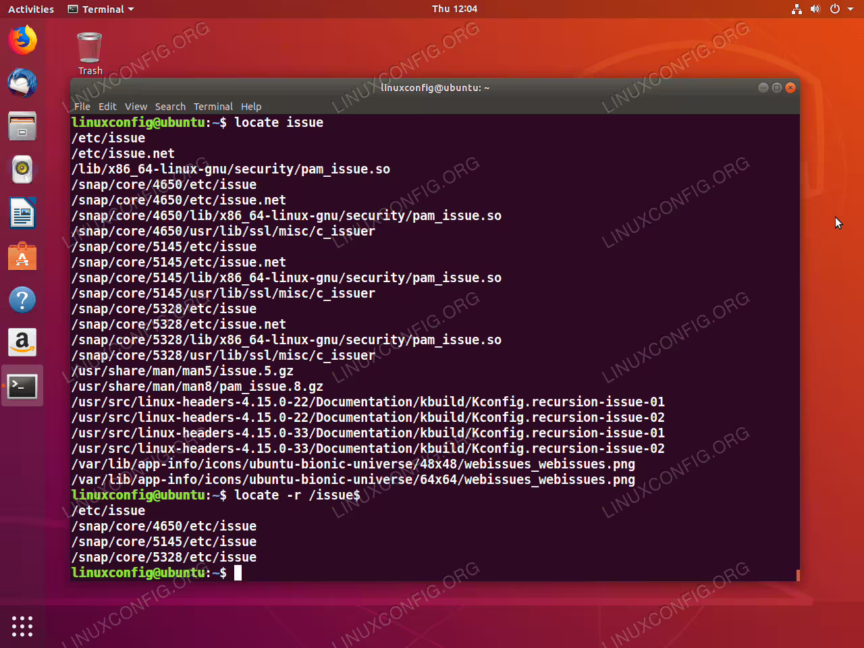
Task: Open the terminal File menu
Action: tap(82, 107)
